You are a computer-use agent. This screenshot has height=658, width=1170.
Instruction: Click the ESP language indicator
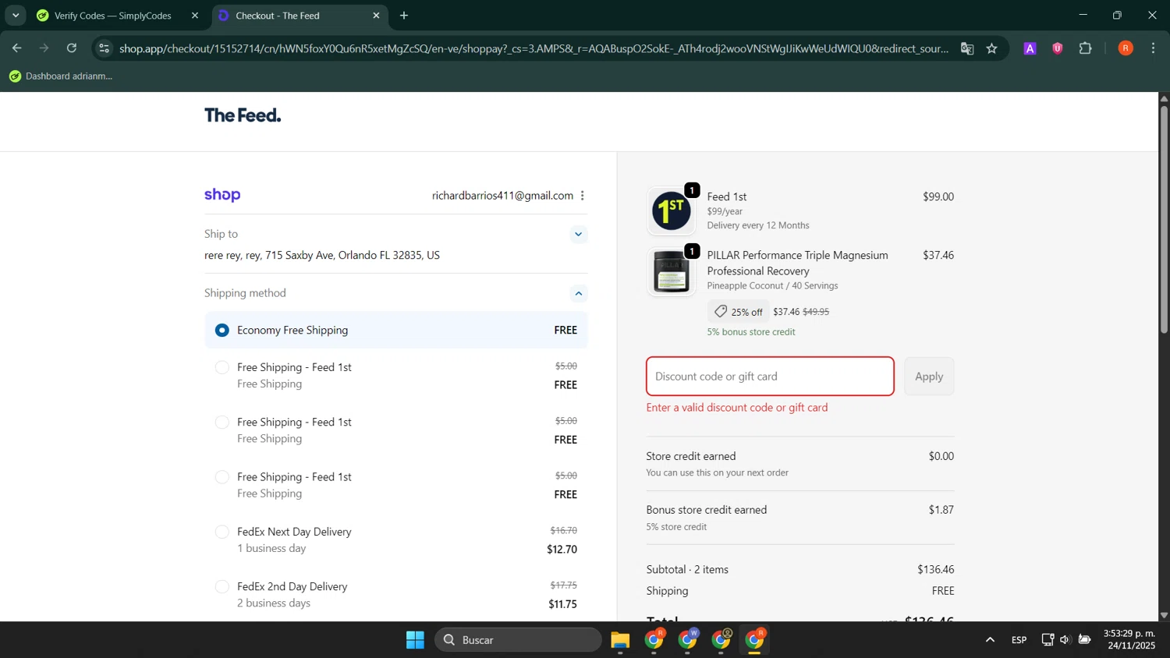tap(1019, 640)
